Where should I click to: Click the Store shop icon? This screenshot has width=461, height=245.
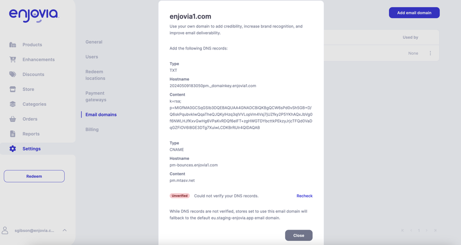click(x=13, y=89)
